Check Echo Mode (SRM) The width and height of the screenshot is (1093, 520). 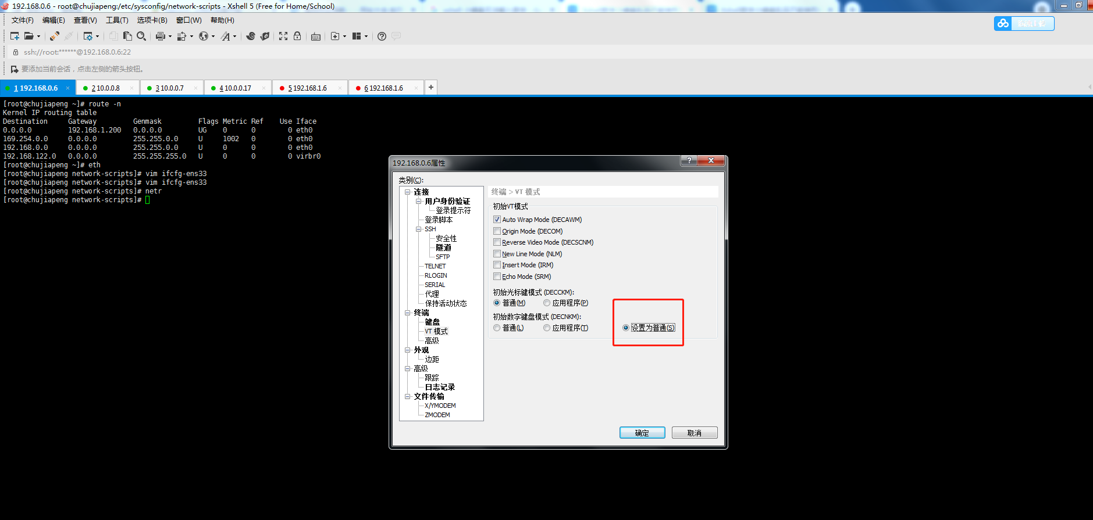497,277
